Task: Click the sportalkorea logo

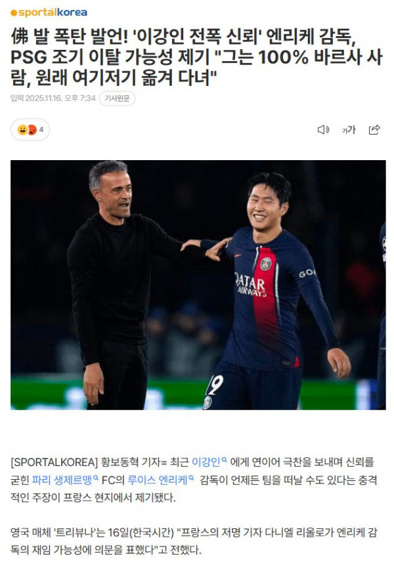Action: pos(49,12)
